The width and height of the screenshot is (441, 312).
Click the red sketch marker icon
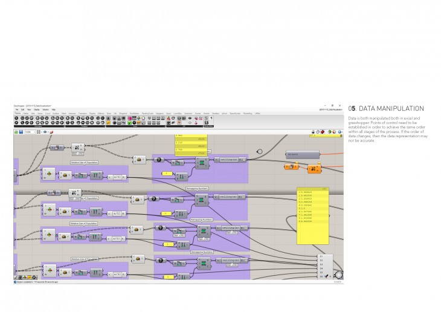click(52, 131)
